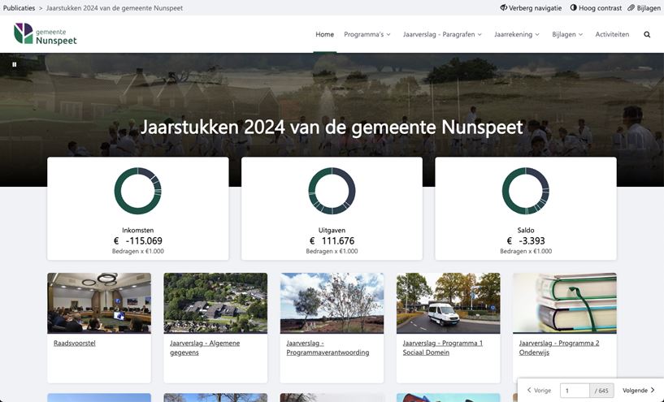Expand Jaarverslag - Paragrafen menu
Image resolution: width=664 pixels, height=402 pixels.
442,35
